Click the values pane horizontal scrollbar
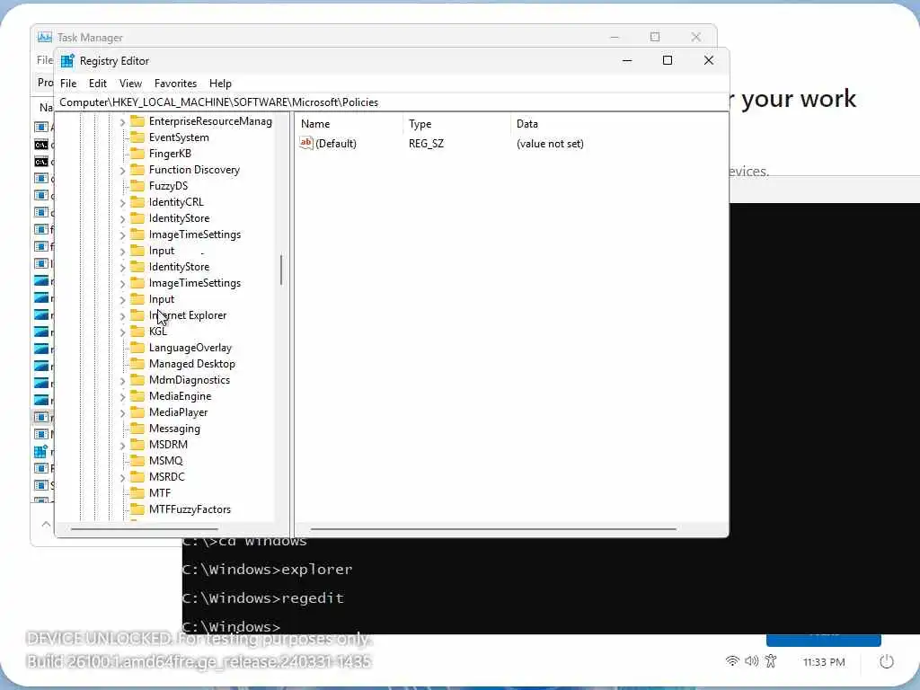920x690 pixels. click(493, 529)
